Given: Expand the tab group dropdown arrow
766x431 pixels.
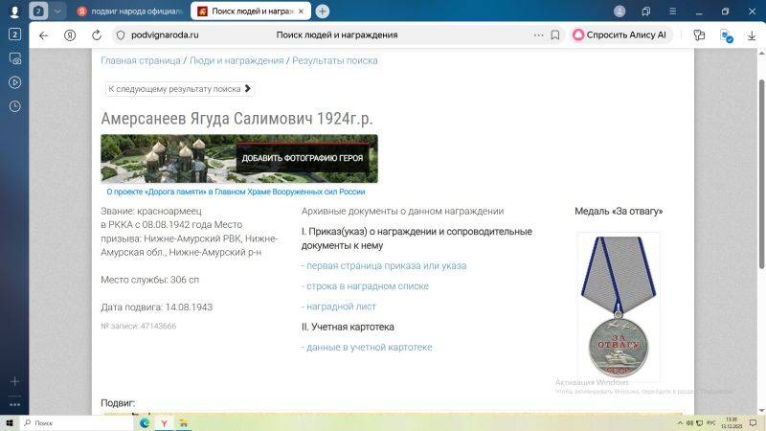Looking at the screenshot, I should coord(57,11).
